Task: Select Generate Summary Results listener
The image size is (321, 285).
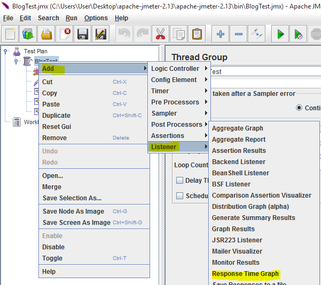Action: tap(264, 218)
